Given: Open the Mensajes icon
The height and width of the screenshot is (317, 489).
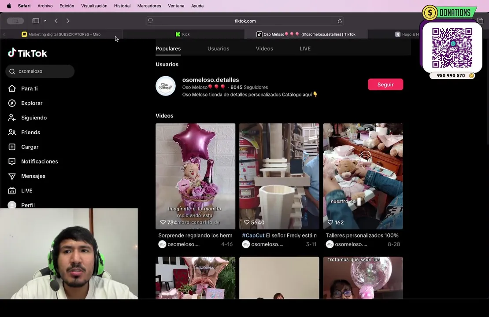Looking at the screenshot, I should click(12, 176).
